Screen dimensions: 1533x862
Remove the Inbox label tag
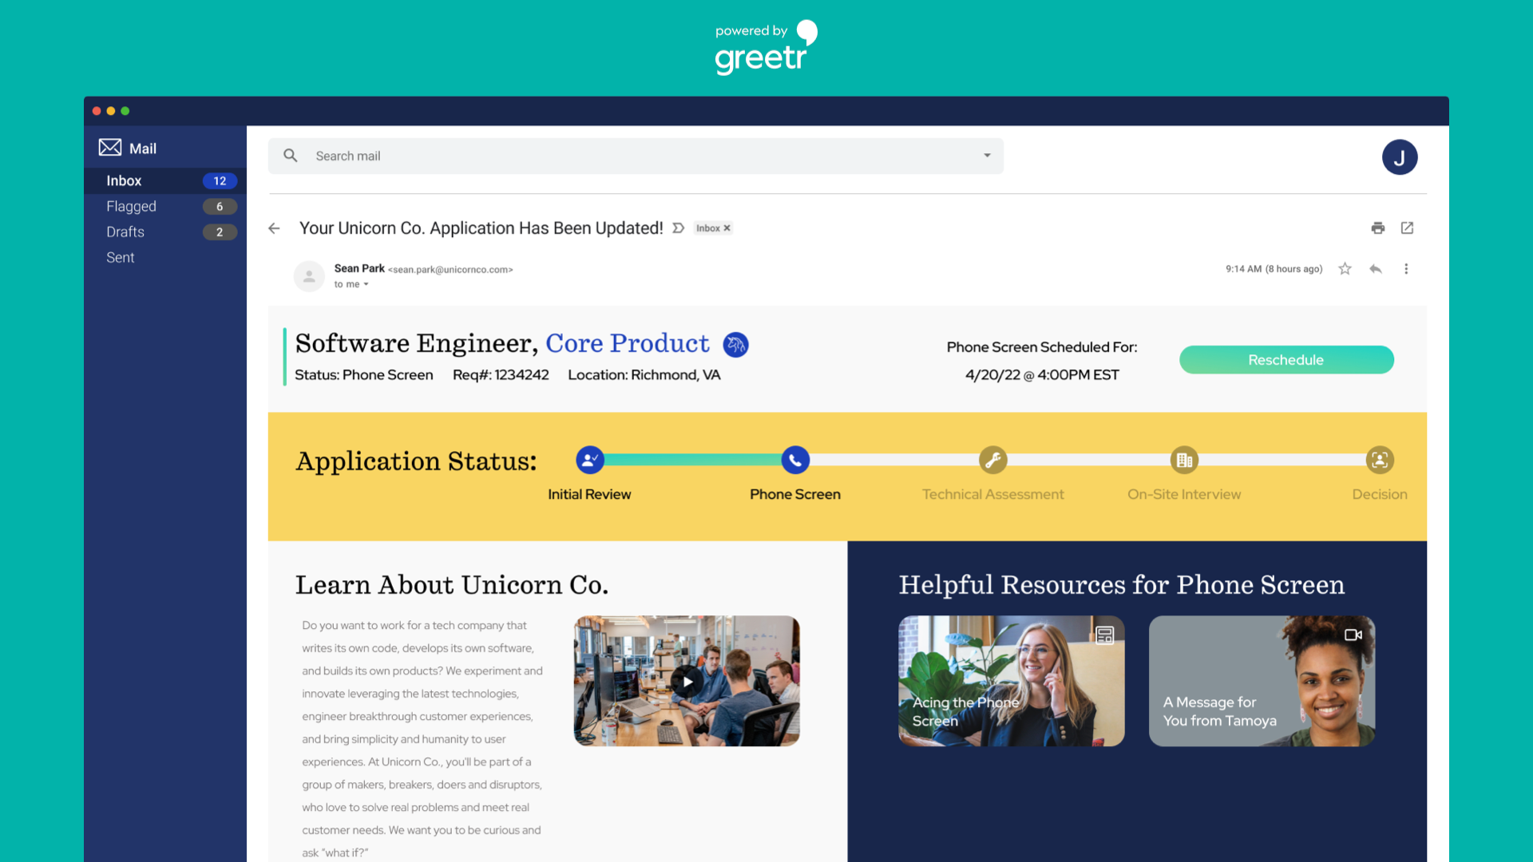click(727, 228)
